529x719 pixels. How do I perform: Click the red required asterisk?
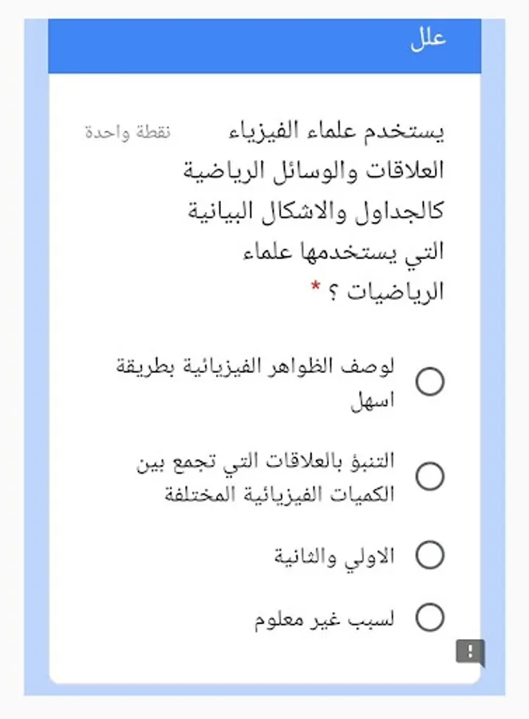coord(316,287)
